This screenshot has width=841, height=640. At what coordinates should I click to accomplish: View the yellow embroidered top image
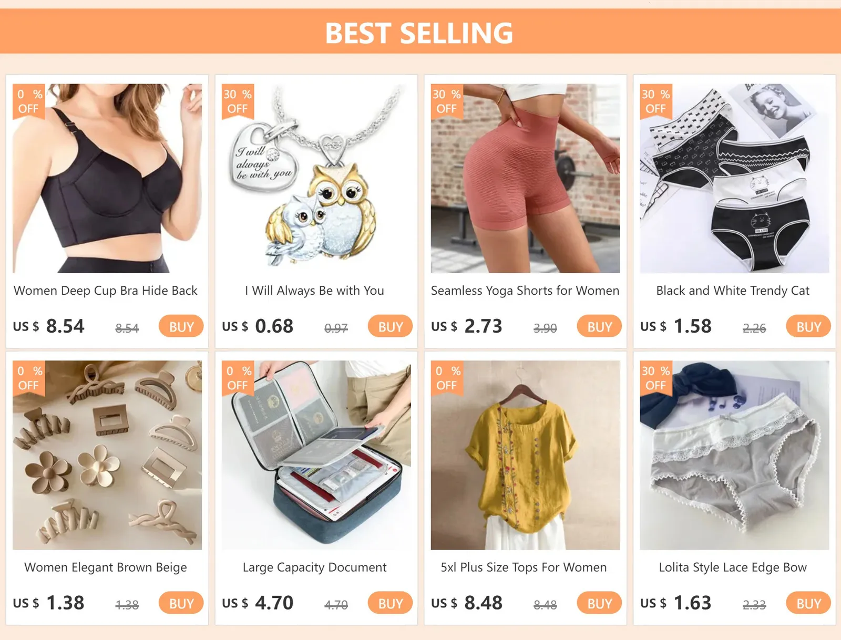[526, 455]
